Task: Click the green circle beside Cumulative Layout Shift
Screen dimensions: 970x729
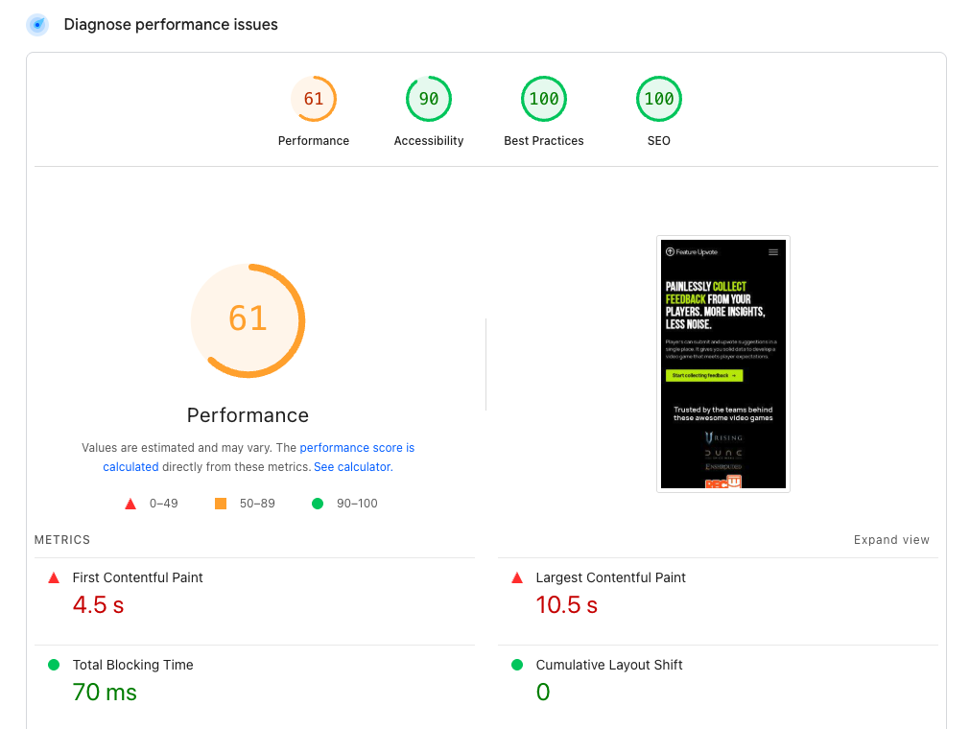Action: 516,664
